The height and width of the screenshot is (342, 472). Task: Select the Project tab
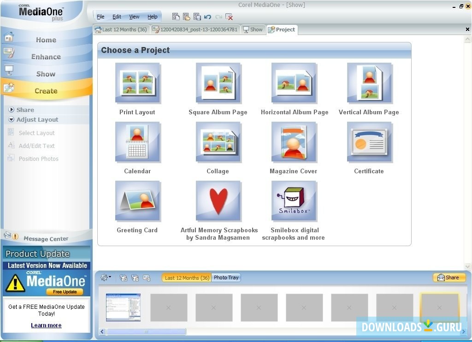coord(282,29)
